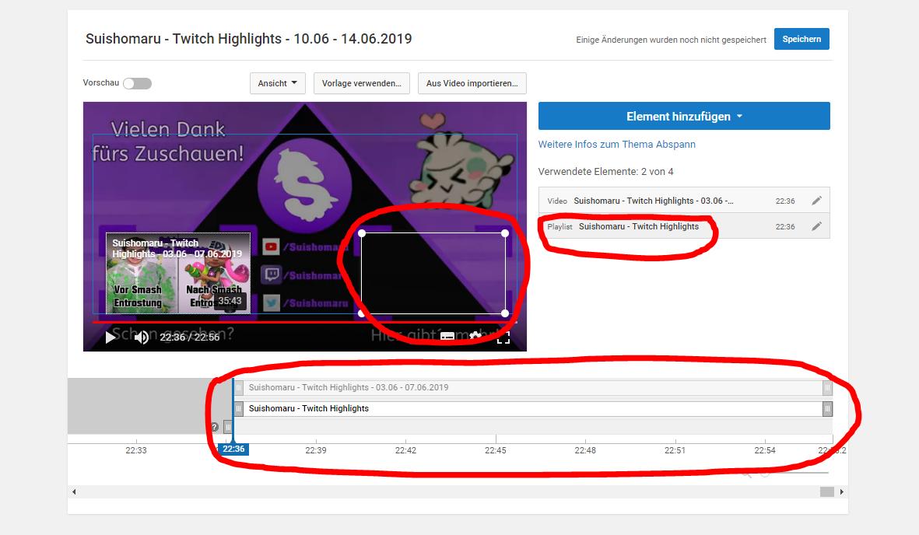This screenshot has width=919, height=535.
Task: Grab right handle of playlist timeline bar
Action: (827, 408)
